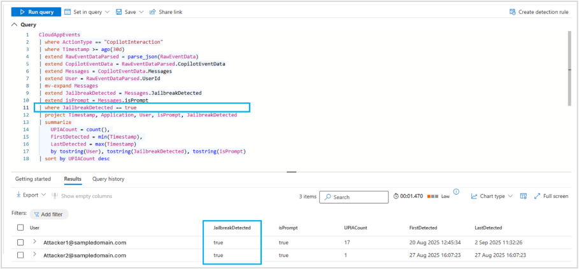Click the resource usage Low indicator
Image resolution: width=579 pixels, height=269 pixels.
pyautogui.click(x=439, y=197)
